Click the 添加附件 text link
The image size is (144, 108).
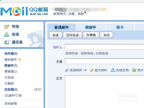pos(76,70)
